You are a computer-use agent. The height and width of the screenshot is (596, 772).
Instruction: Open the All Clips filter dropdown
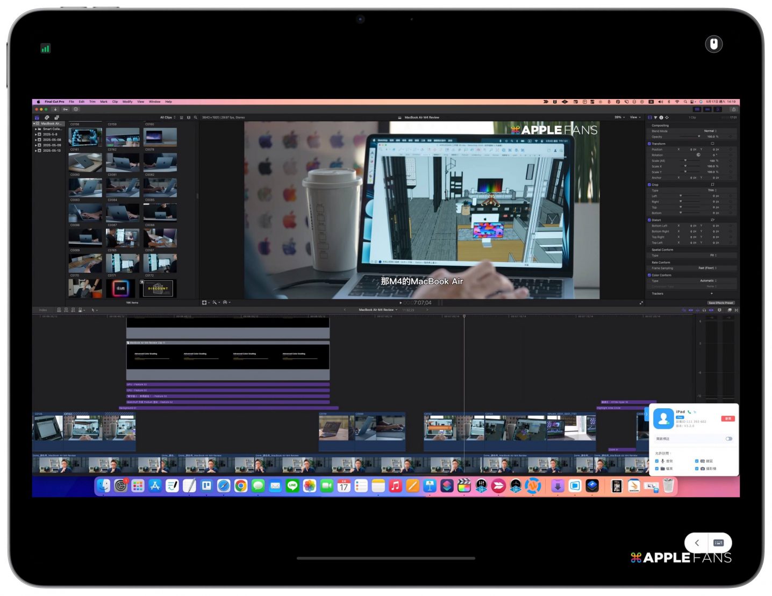(x=167, y=117)
